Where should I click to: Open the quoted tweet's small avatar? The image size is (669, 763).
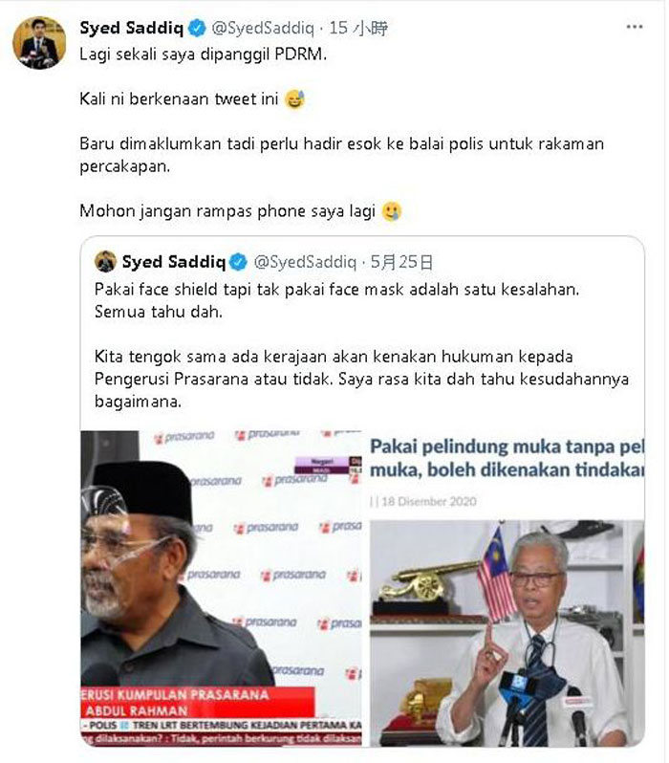click(x=105, y=262)
